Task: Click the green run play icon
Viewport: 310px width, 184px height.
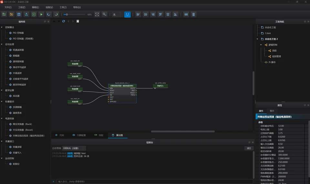Action: coord(41,14)
